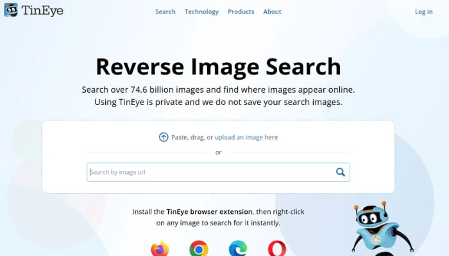Click the circular upload arrow icon
Screen dimensions: 449x256
pos(164,137)
